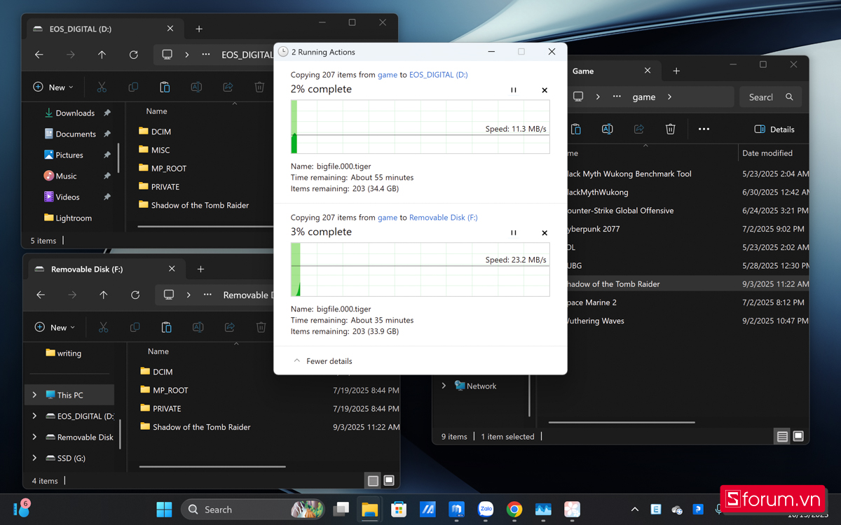Open the New dropdown in EOS_DIGITAL window
Viewport: 841px width, 525px height.
click(x=53, y=87)
